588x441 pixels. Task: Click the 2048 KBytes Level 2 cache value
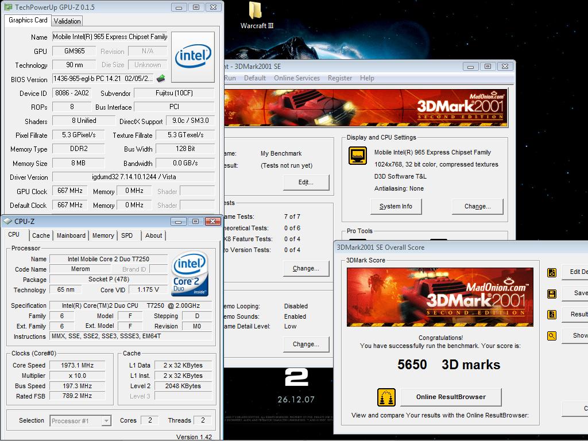click(183, 386)
